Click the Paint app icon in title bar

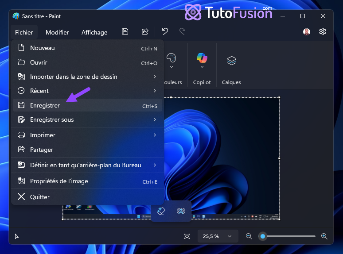pyautogui.click(x=16, y=16)
